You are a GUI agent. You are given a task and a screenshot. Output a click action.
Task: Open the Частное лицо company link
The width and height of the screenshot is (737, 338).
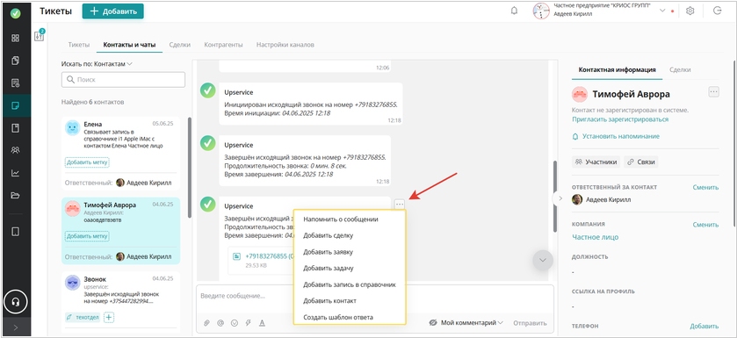pyautogui.click(x=595, y=237)
